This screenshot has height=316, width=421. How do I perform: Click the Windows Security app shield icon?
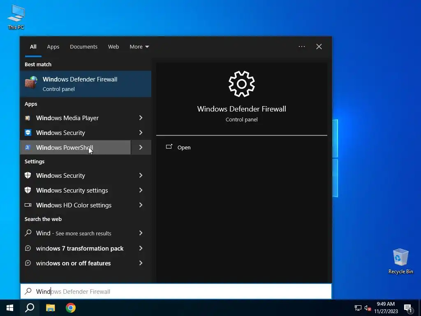click(28, 133)
